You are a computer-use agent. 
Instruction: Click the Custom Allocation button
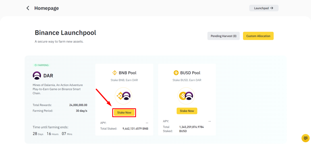pyautogui.click(x=258, y=36)
